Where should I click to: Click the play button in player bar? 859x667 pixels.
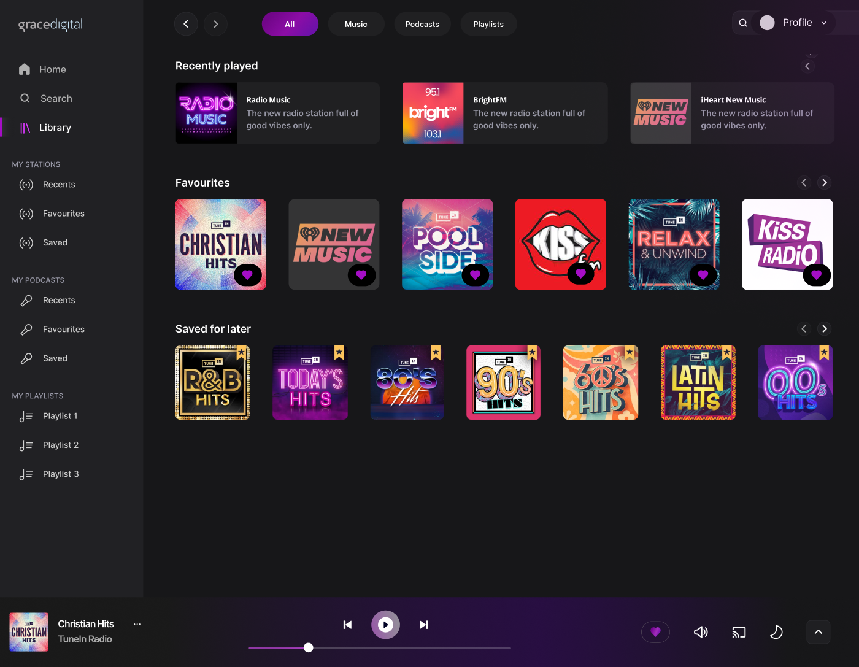pos(385,625)
